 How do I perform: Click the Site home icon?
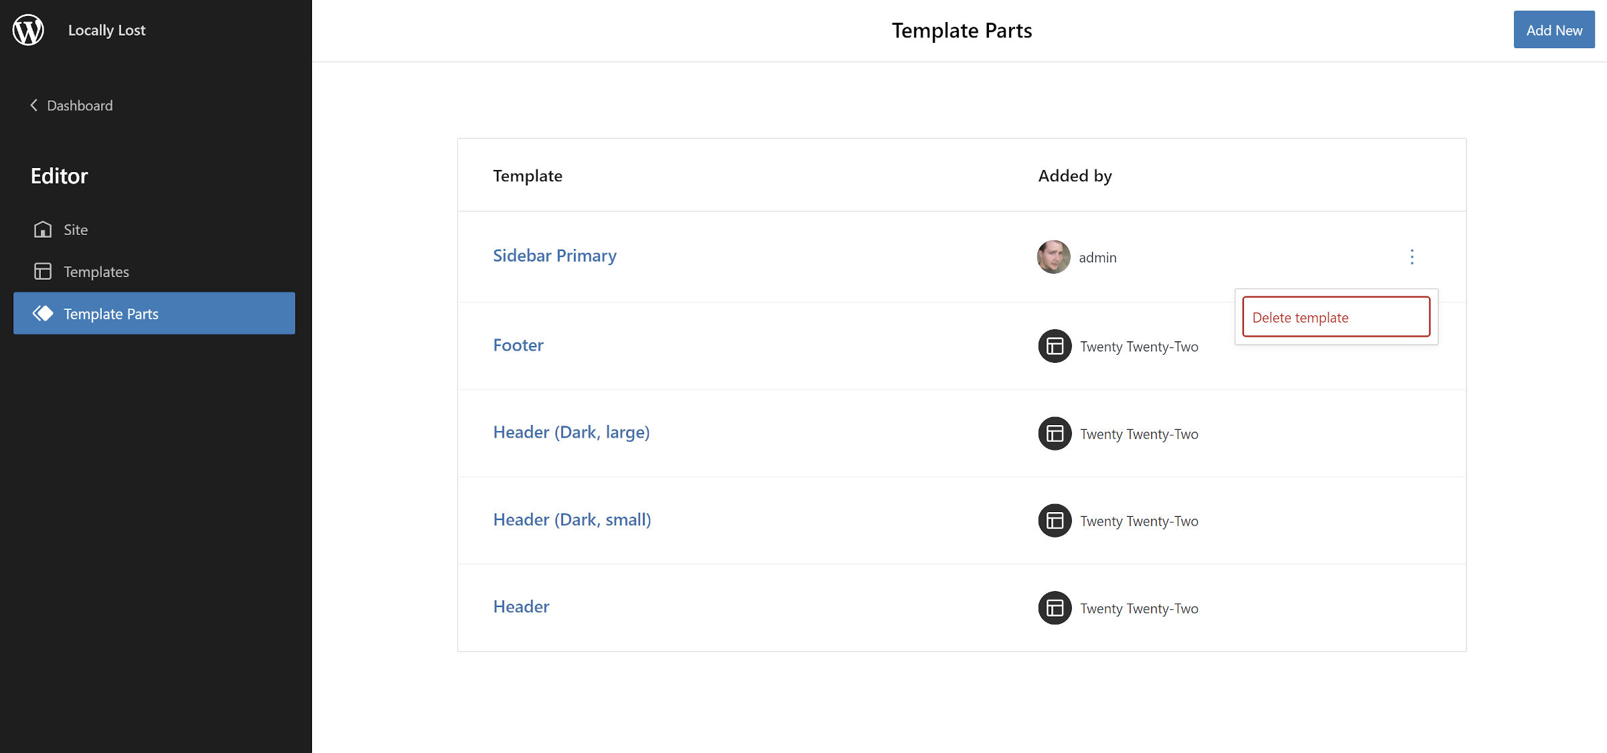pos(43,230)
